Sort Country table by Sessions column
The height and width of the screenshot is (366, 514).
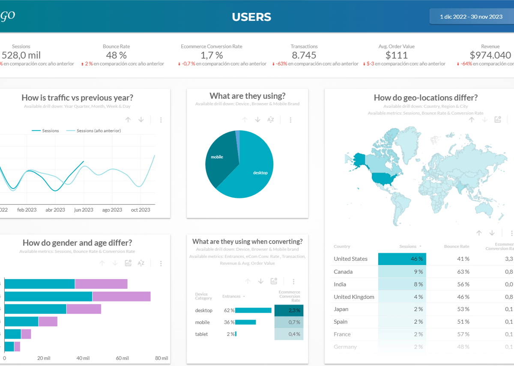point(408,246)
